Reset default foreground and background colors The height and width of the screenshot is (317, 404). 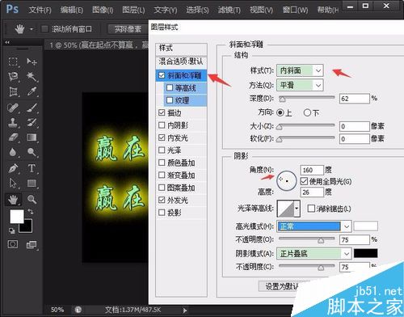[12, 230]
